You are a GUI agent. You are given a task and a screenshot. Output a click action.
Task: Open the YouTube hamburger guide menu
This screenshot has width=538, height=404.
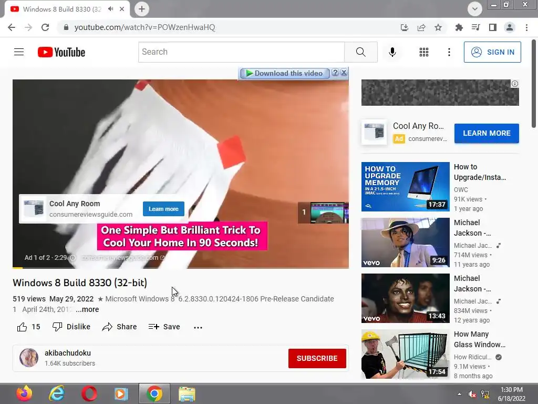point(19,52)
